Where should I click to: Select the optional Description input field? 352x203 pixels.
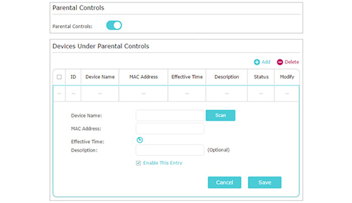(170, 150)
